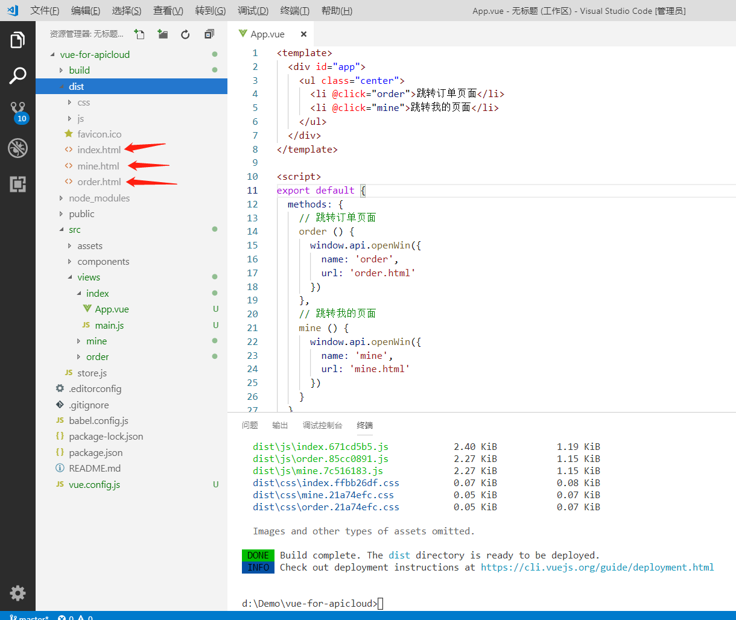
Task: Expand the css folder under dist
Action: [x=83, y=103]
